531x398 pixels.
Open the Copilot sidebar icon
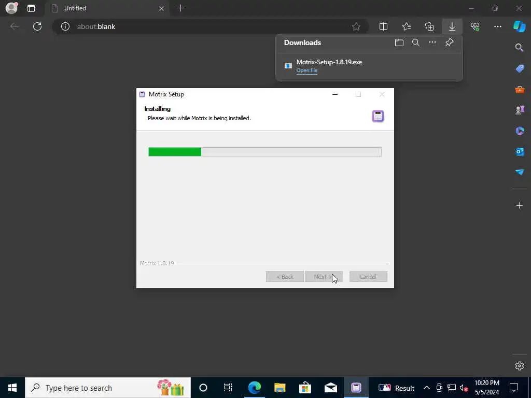click(520, 26)
